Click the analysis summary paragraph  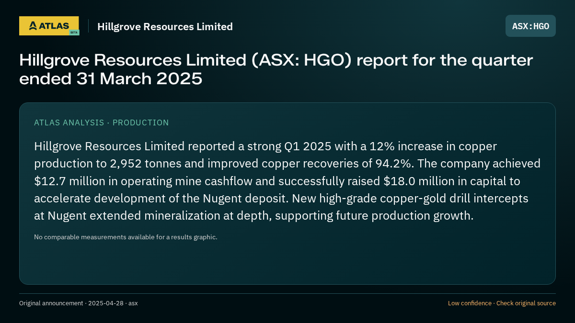point(287,181)
